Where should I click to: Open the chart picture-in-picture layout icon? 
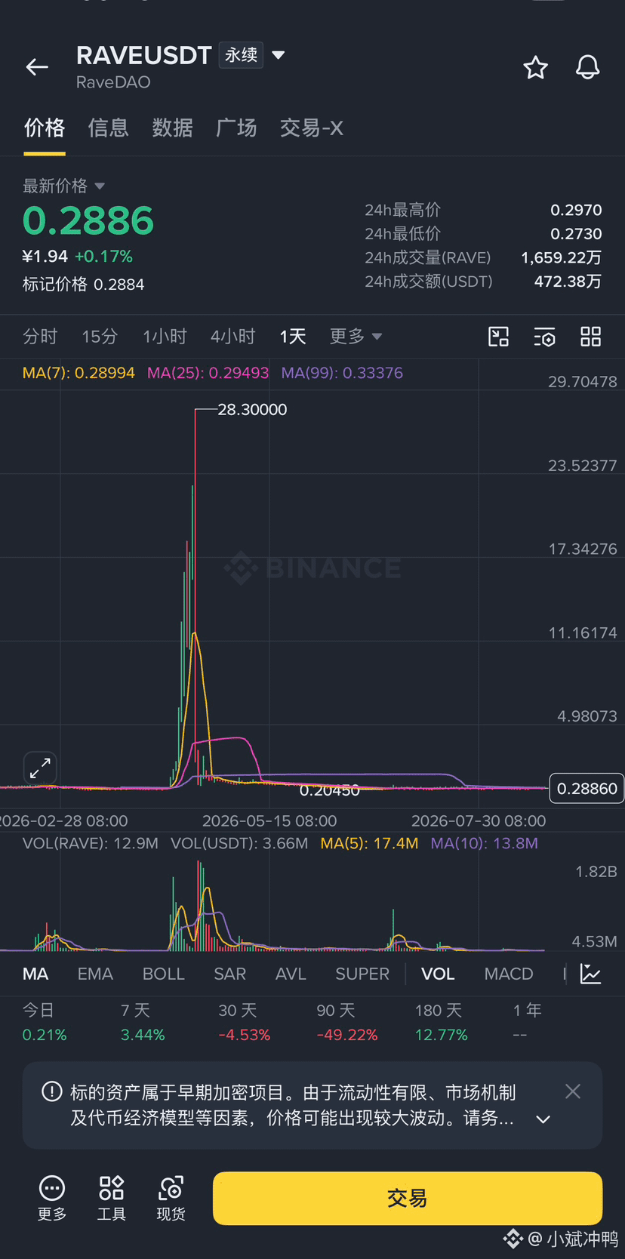499,337
